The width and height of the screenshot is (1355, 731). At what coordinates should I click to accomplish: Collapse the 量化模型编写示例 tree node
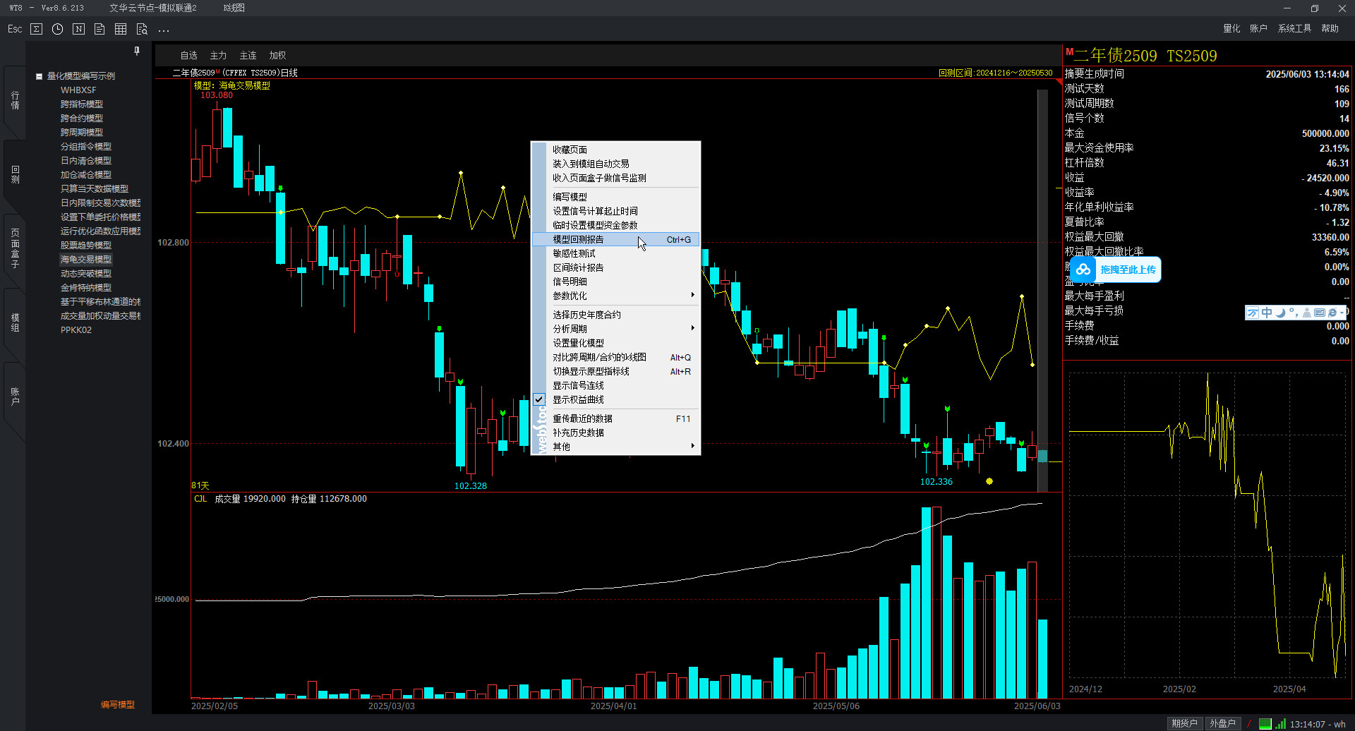point(40,76)
